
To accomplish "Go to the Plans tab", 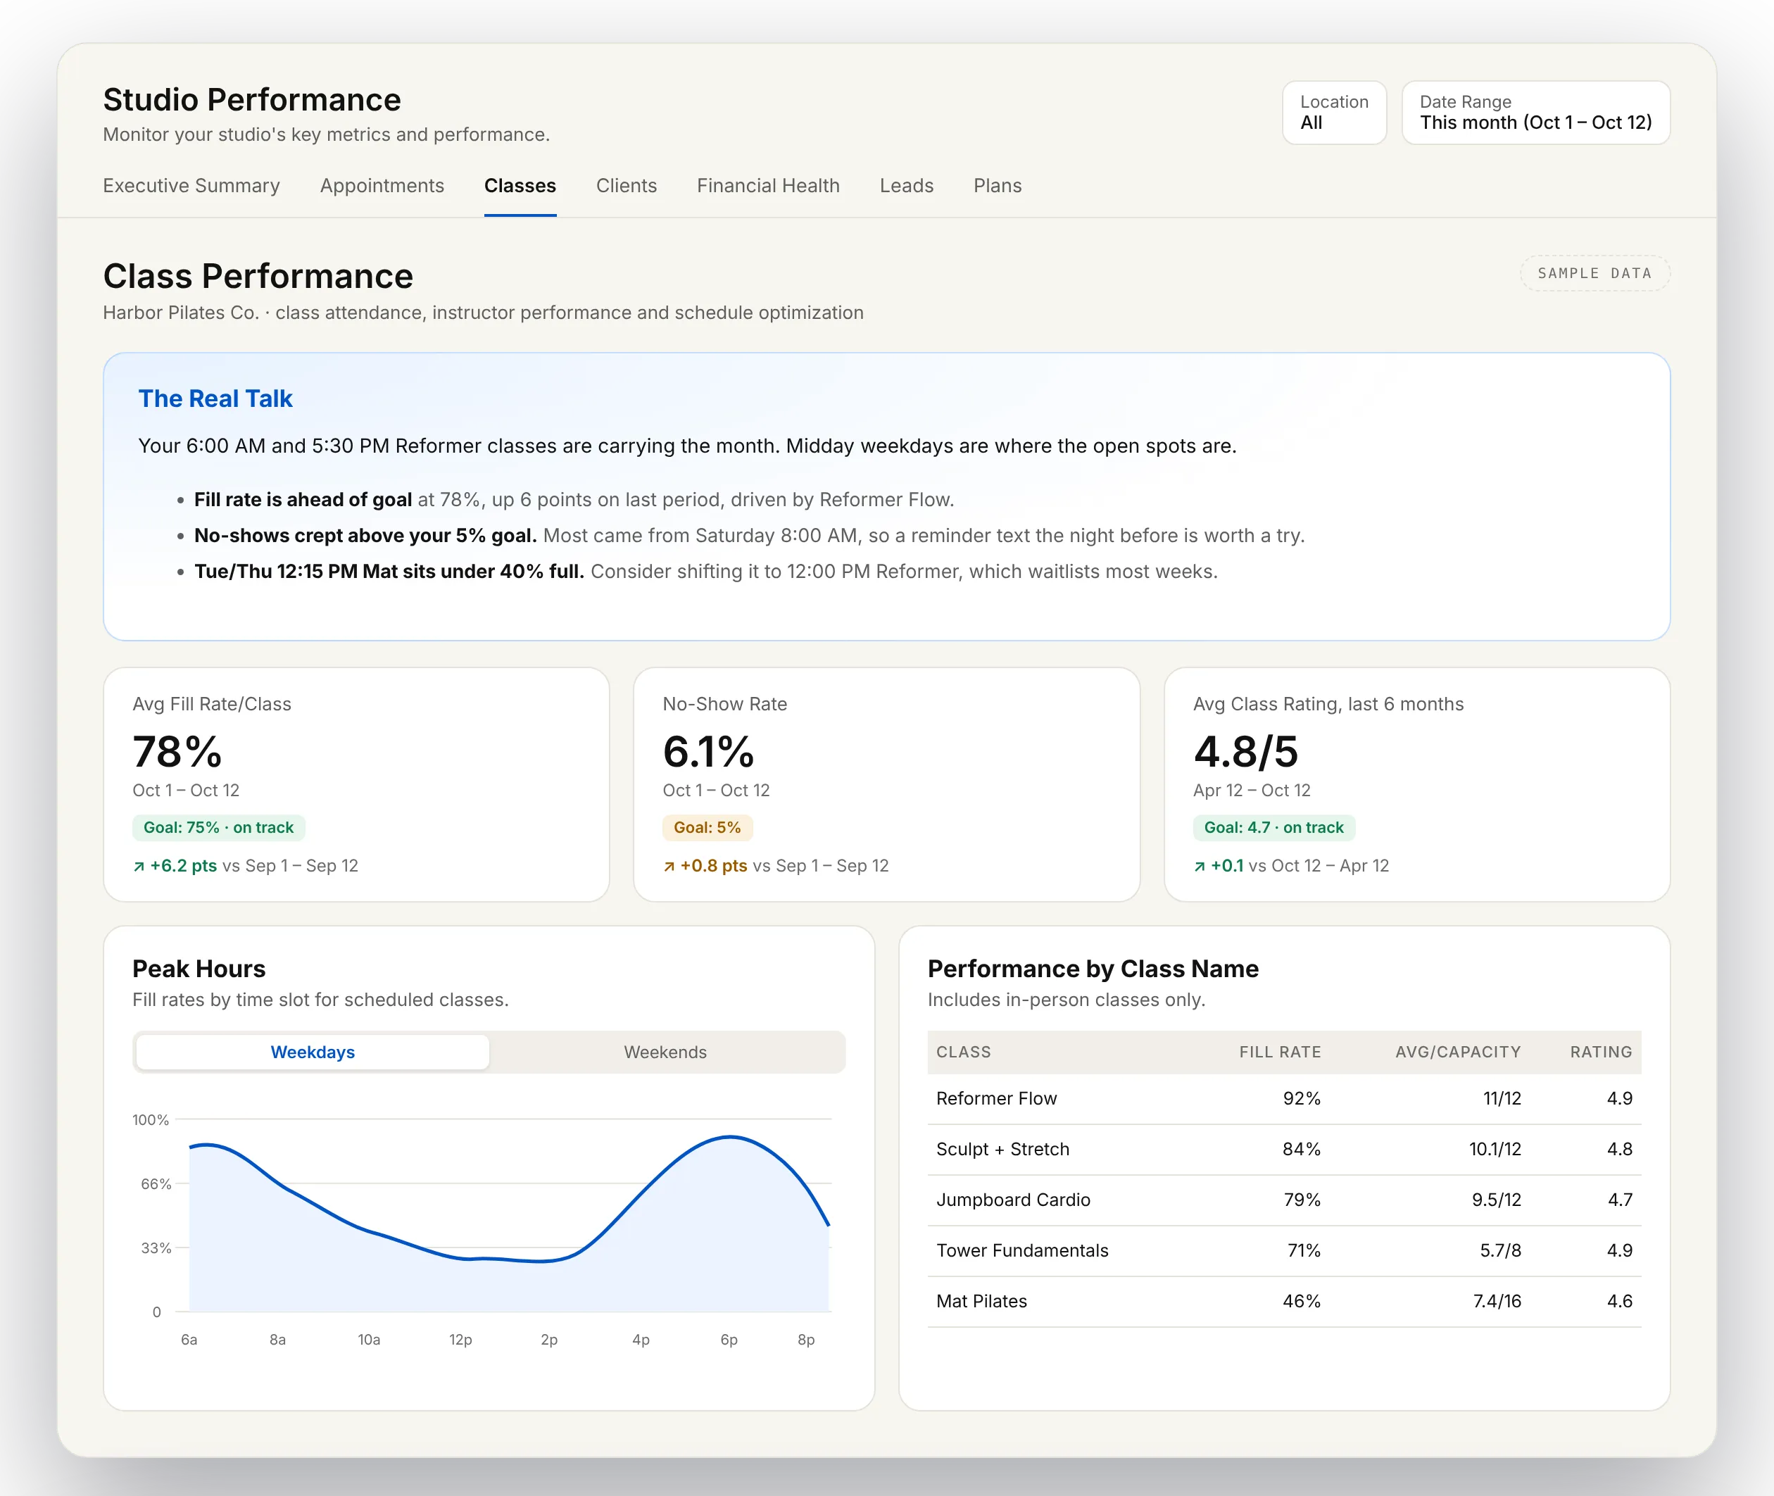I will tap(998, 186).
